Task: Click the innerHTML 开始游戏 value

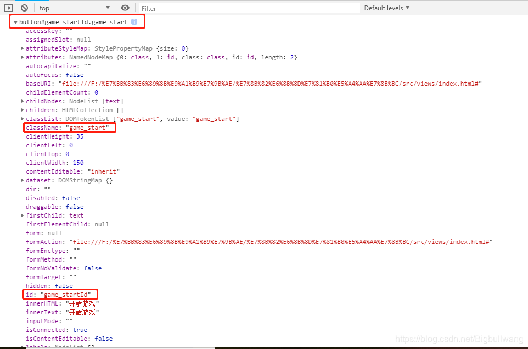Action: (82, 303)
